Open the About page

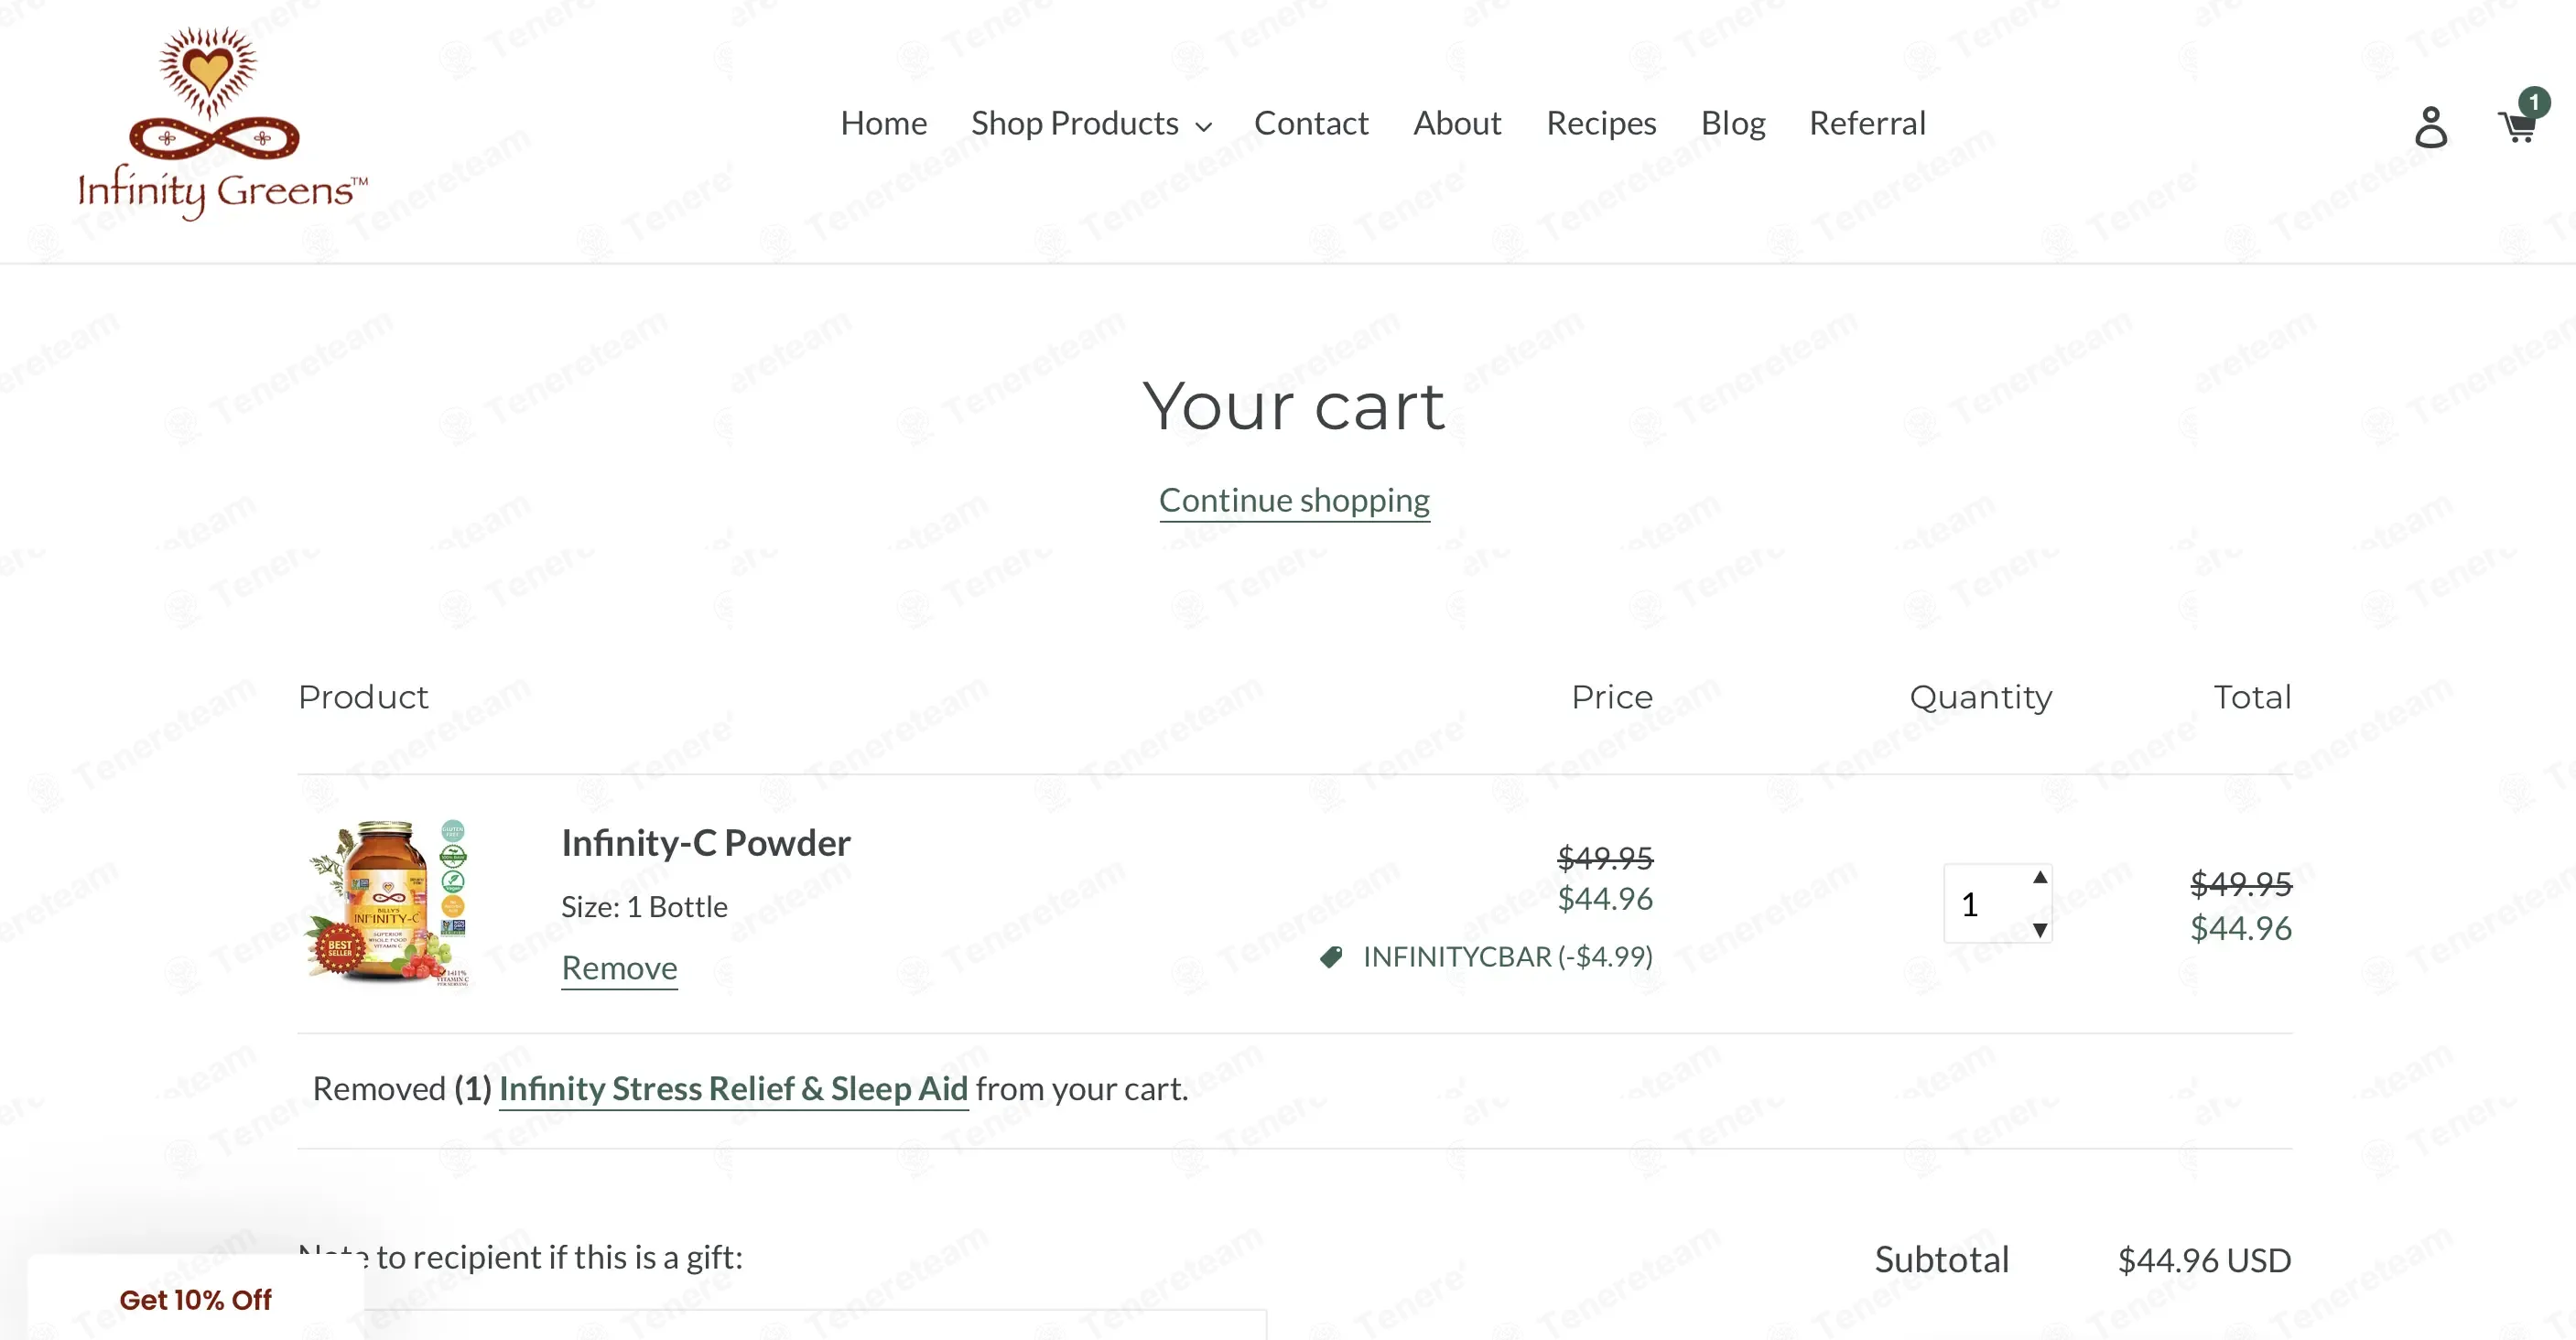[x=1456, y=123]
